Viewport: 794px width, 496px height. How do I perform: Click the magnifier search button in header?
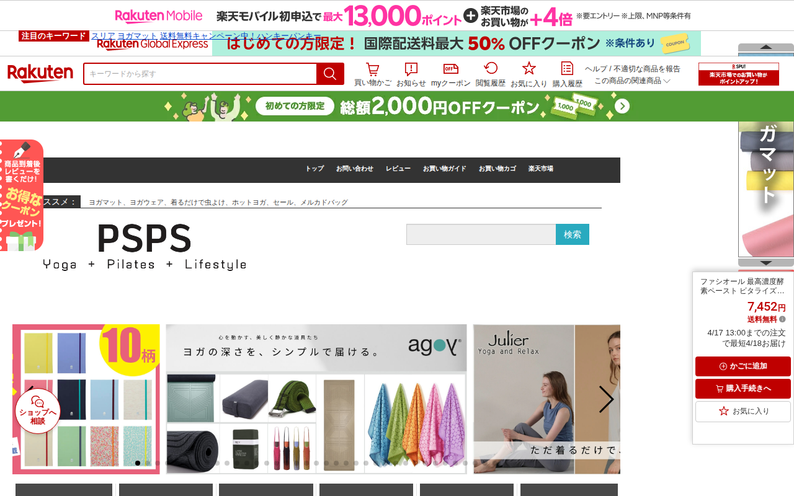(x=330, y=74)
